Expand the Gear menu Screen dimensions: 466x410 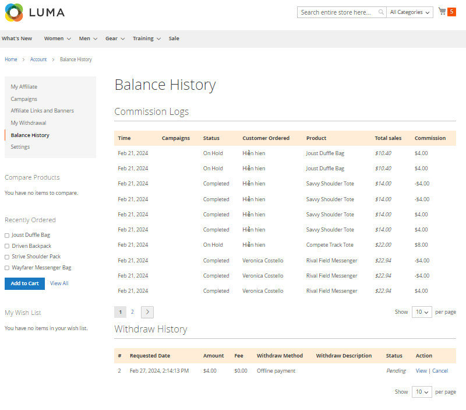[115, 38]
